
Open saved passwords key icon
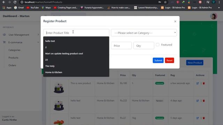[160, 2]
